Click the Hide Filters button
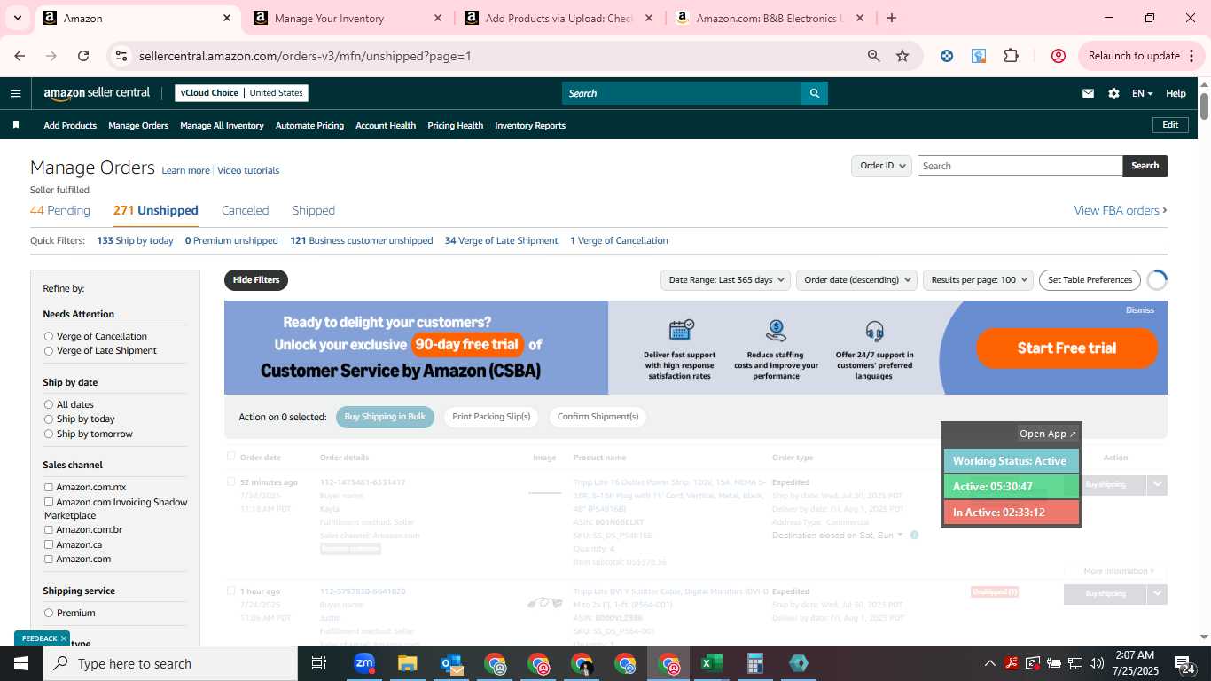Screen dimensions: 1211x681 (256, 279)
